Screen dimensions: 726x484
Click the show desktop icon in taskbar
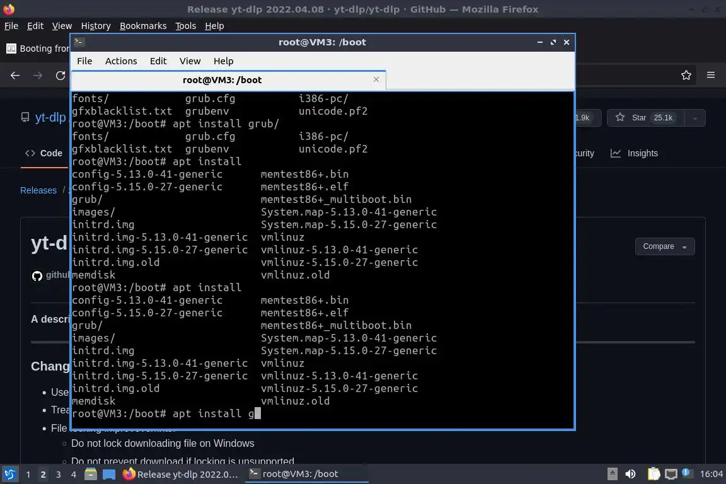click(x=109, y=475)
